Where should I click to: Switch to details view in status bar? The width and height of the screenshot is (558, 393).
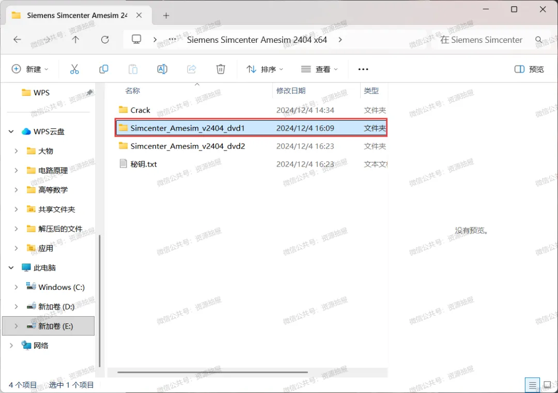tap(532, 385)
